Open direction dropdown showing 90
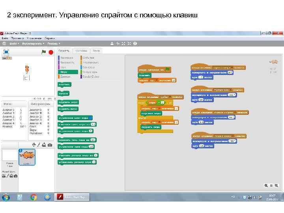 (231, 118)
